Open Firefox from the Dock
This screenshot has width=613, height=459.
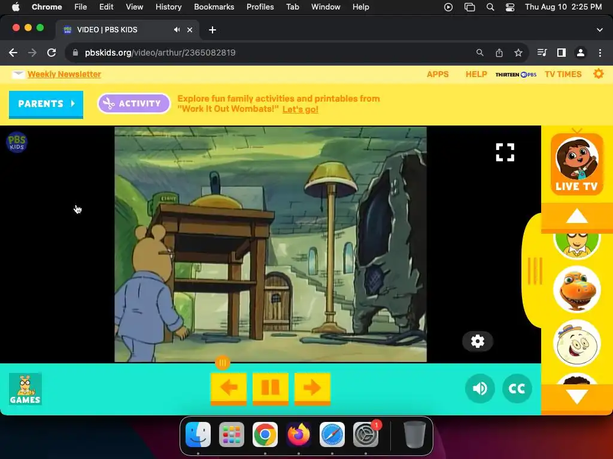click(x=299, y=434)
